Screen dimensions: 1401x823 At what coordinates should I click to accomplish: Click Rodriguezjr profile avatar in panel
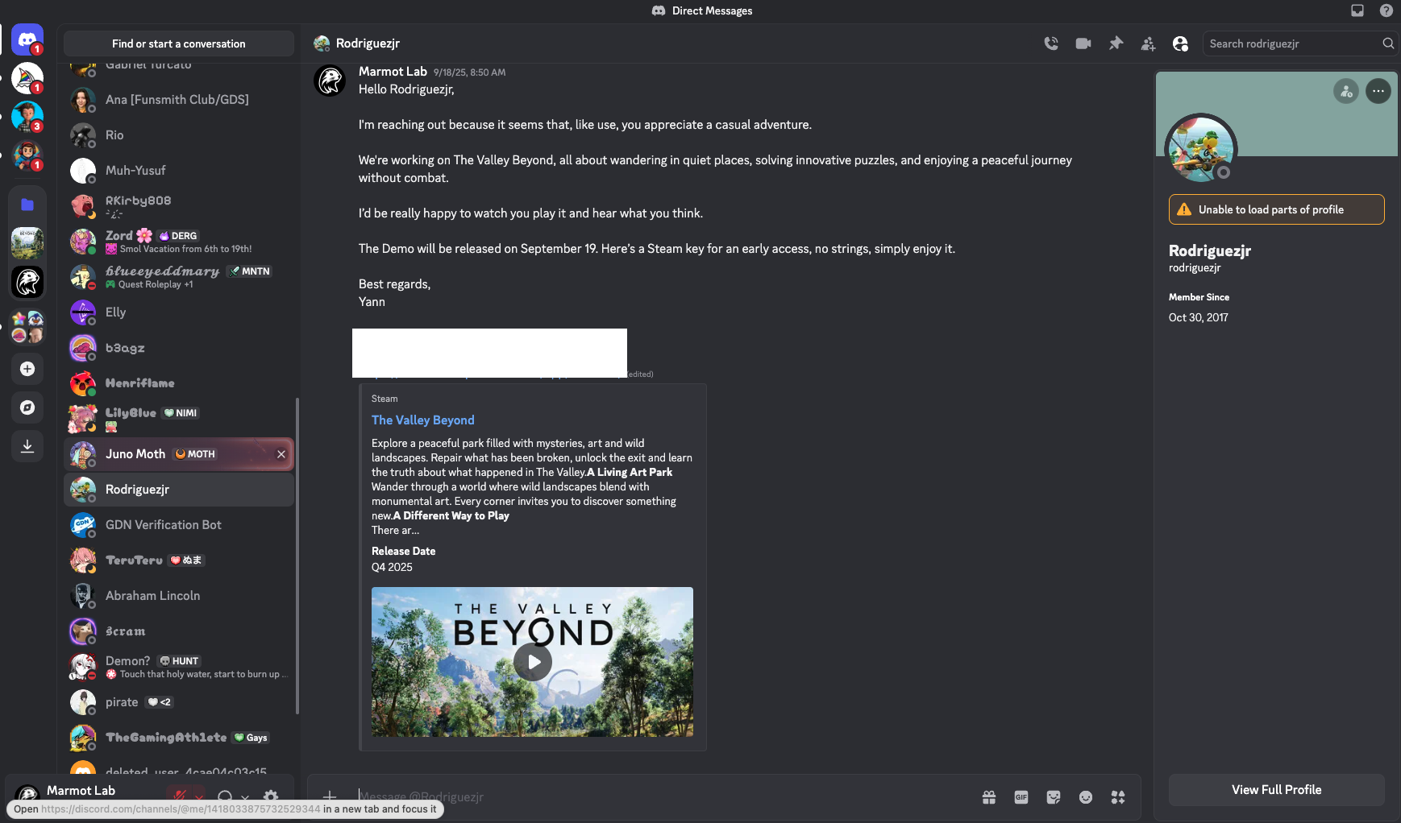(1201, 149)
